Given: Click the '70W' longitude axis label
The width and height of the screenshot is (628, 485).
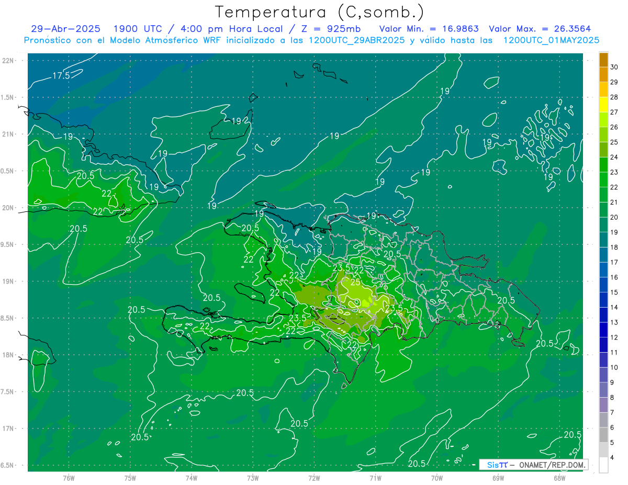Looking at the screenshot, I should click(x=437, y=478).
